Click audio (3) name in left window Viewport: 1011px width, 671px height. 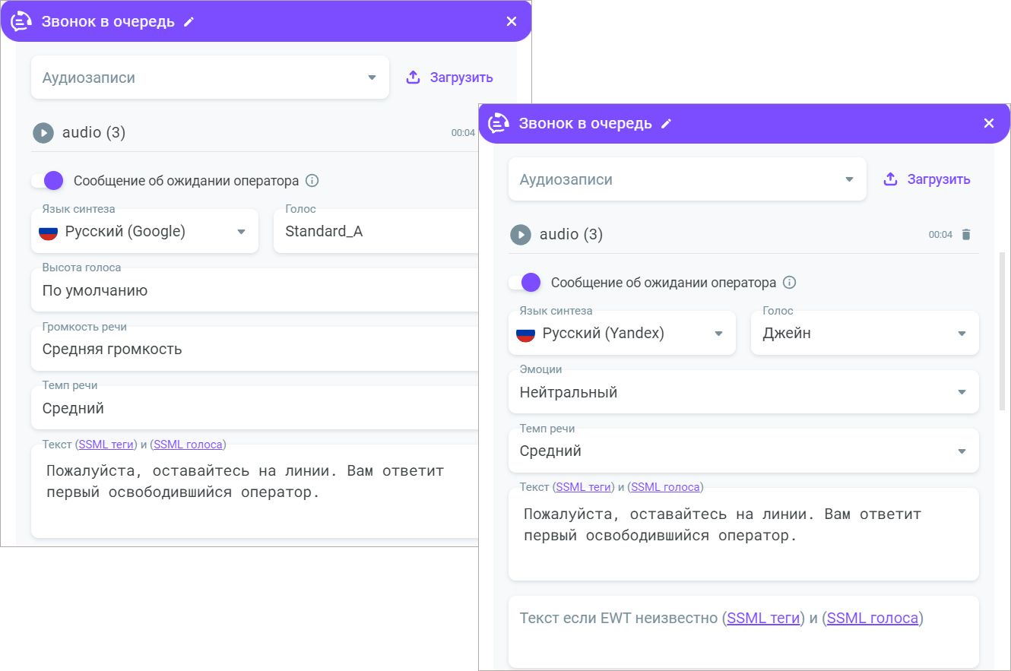94,133
